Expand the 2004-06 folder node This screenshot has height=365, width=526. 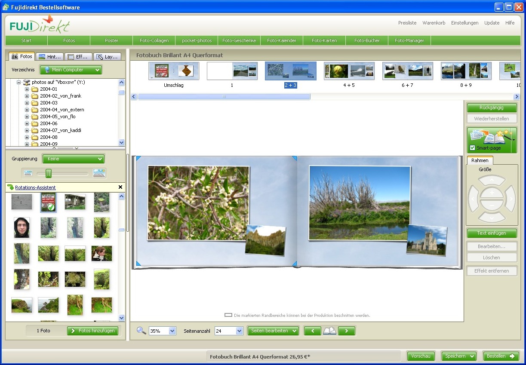point(27,123)
